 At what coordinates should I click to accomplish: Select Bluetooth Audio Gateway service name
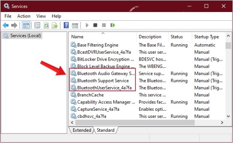106,73
